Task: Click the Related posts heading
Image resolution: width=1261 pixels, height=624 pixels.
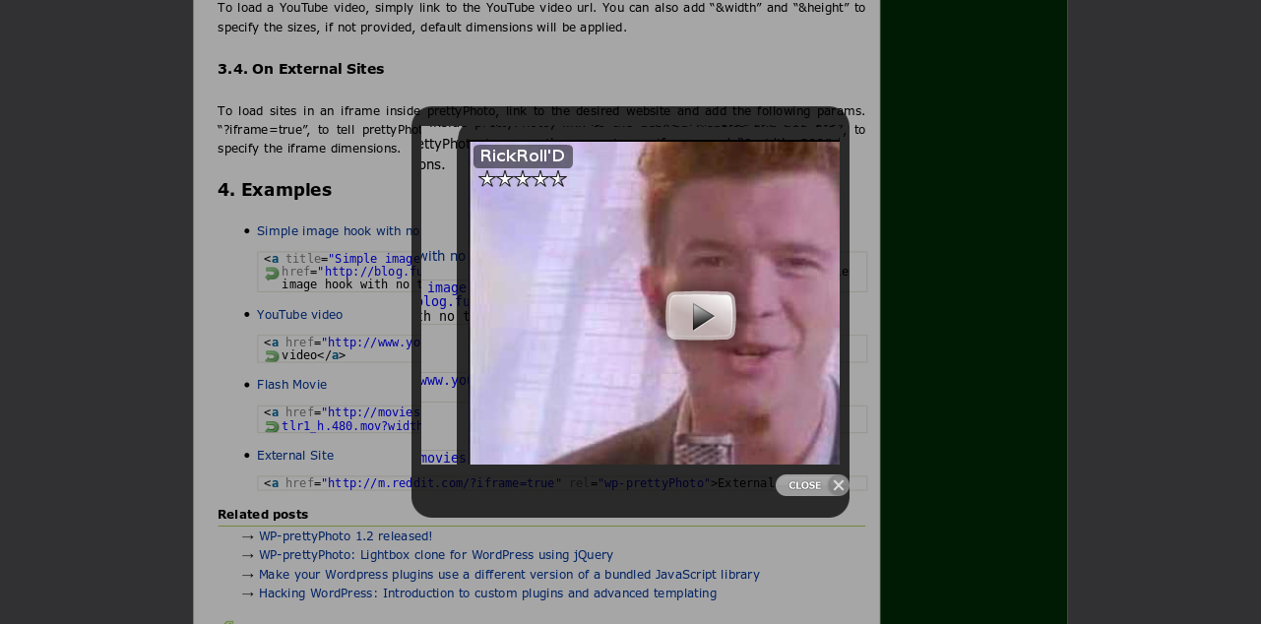Action: click(x=263, y=515)
